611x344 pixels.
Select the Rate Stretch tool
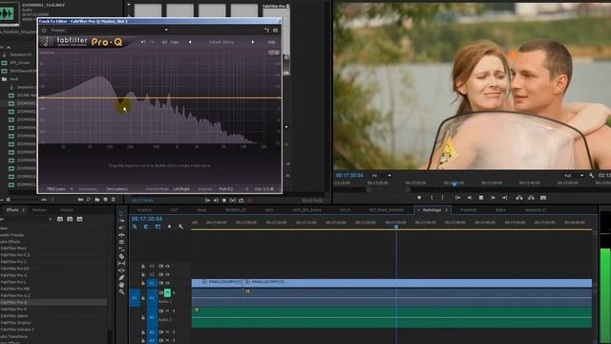coord(121,249)
